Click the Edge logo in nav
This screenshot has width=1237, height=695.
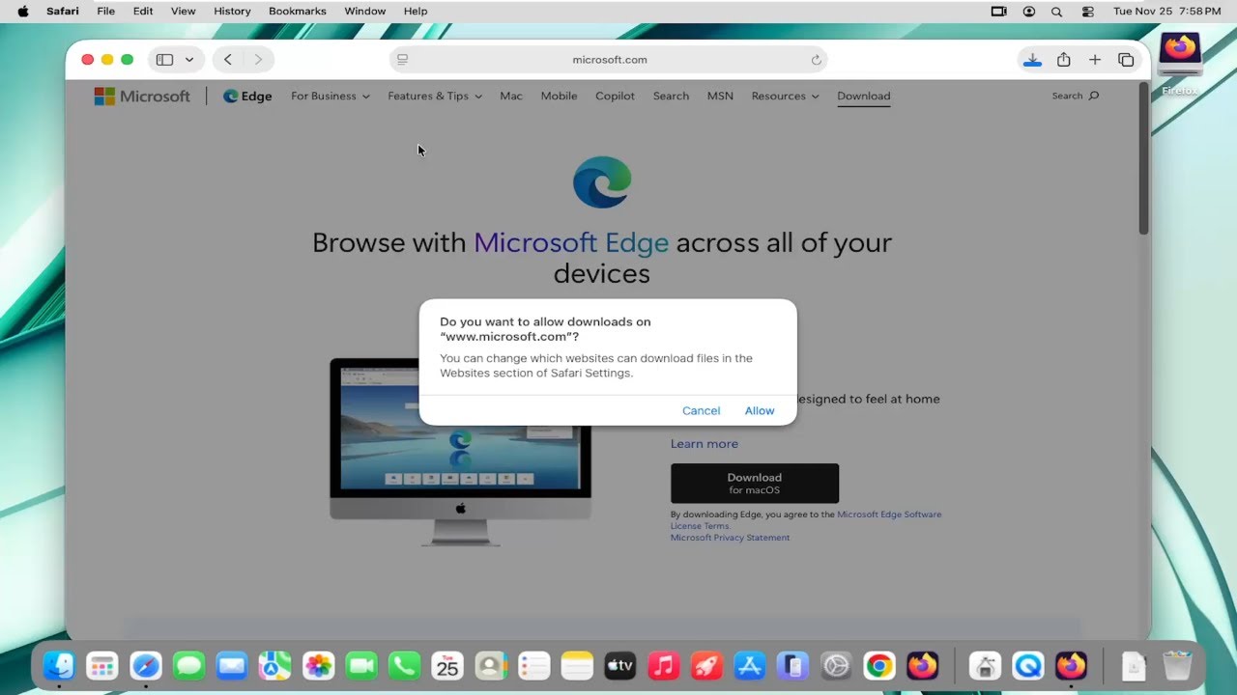tap(247, 96)
